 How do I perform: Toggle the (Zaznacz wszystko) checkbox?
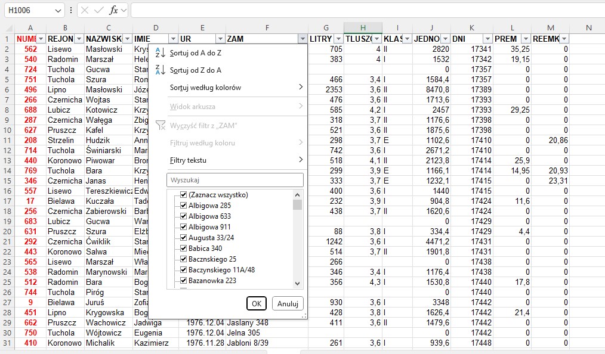click(x=184, y=195)
